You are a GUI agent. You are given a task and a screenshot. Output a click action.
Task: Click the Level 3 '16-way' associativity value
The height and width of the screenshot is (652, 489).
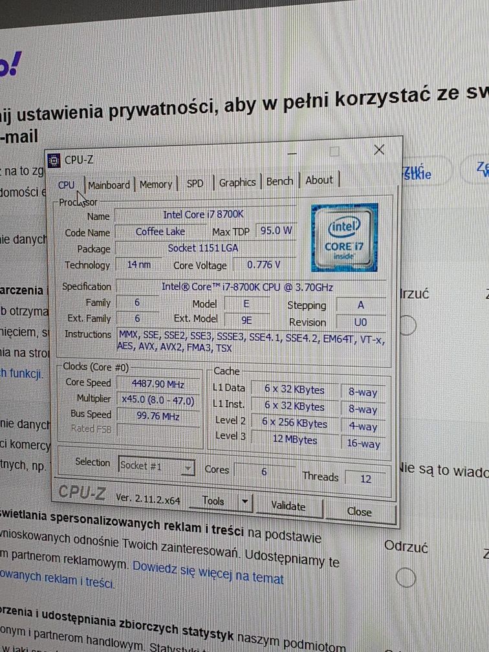[364, 444]
